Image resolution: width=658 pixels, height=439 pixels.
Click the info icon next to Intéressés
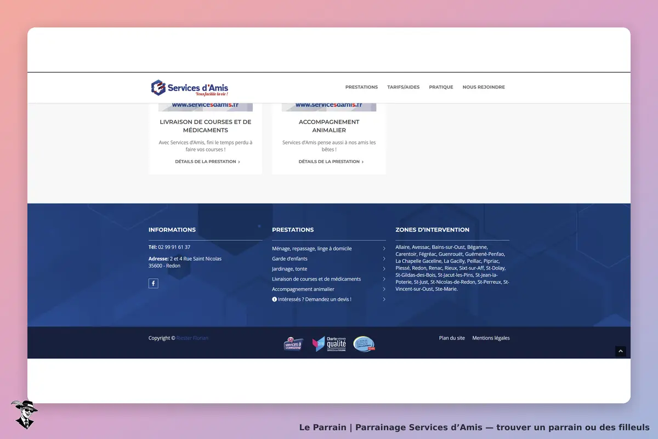[274, 299]
